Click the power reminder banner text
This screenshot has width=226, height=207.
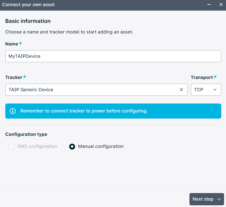point(84,111)
